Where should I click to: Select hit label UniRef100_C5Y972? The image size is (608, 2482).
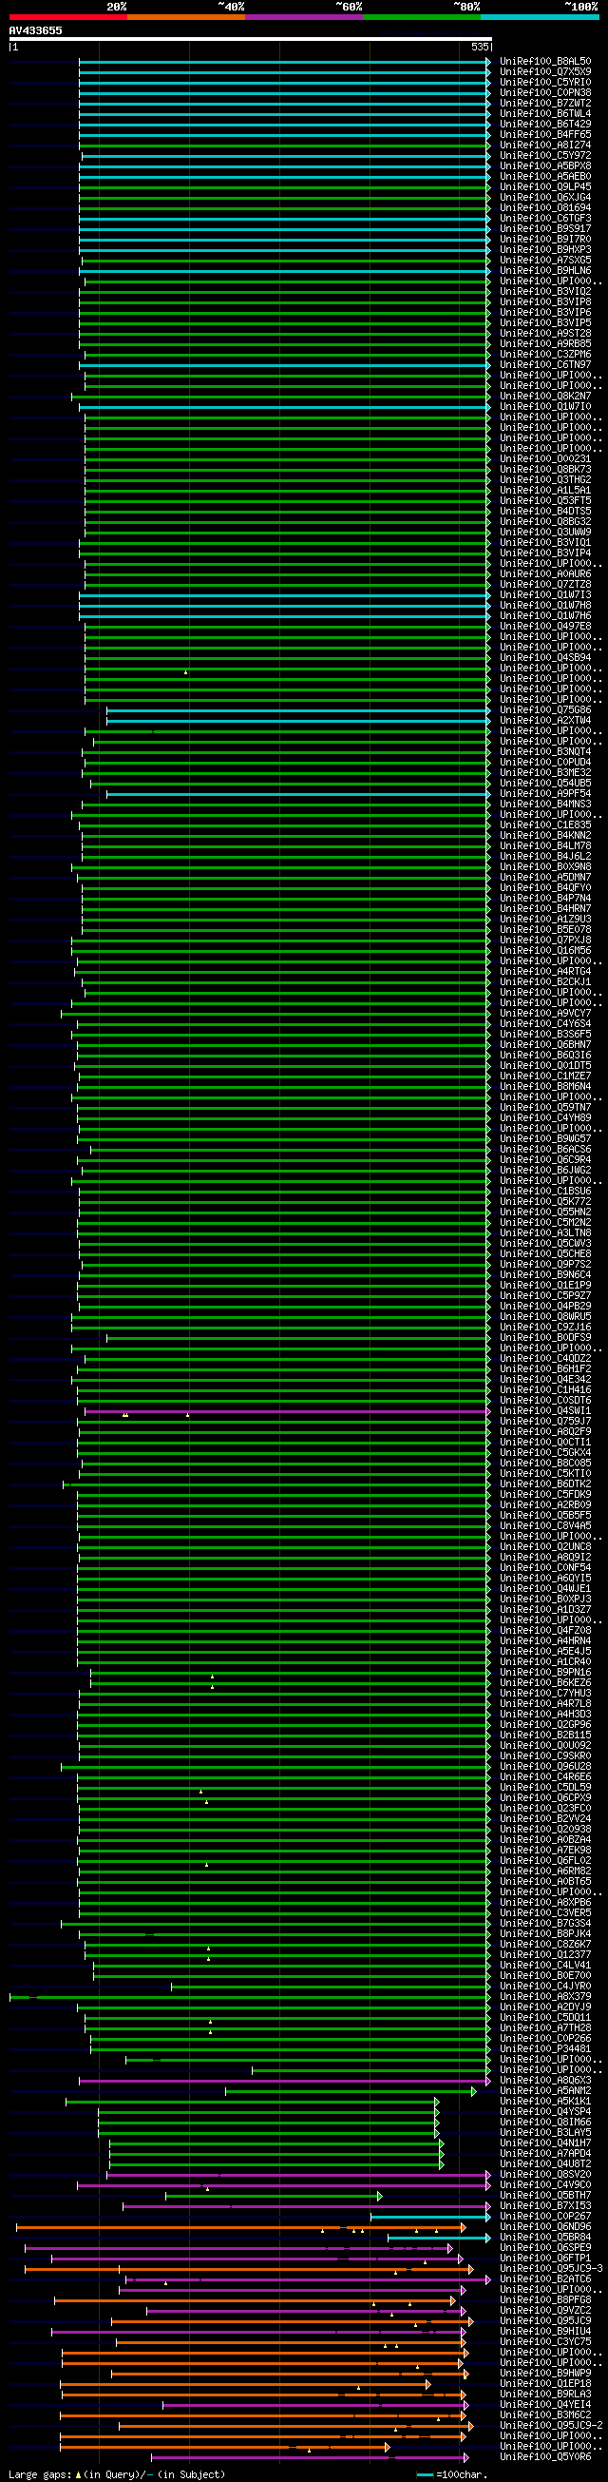(x=545, y=156)
